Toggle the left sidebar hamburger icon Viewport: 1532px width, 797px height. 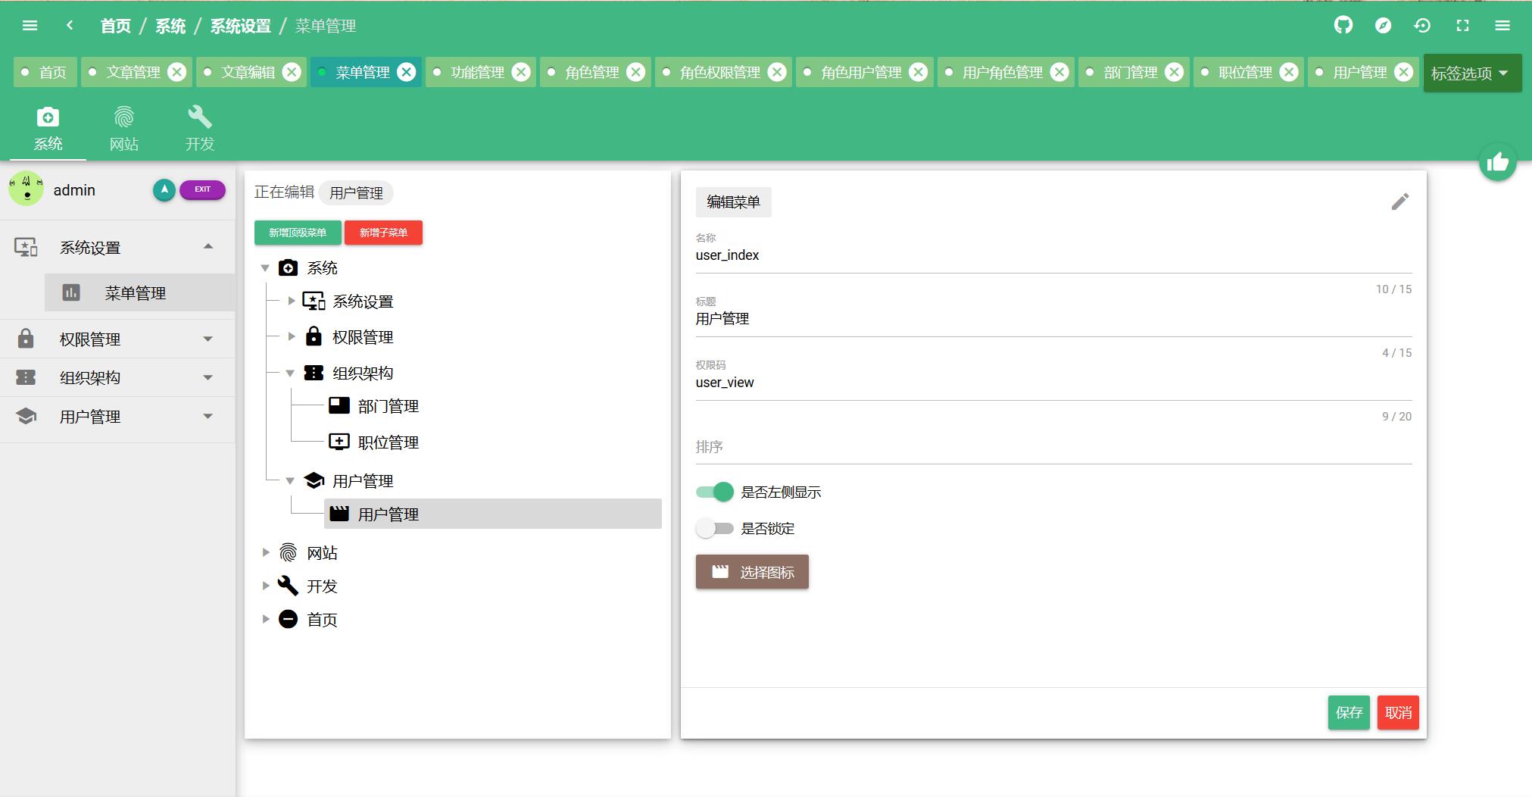30,26
